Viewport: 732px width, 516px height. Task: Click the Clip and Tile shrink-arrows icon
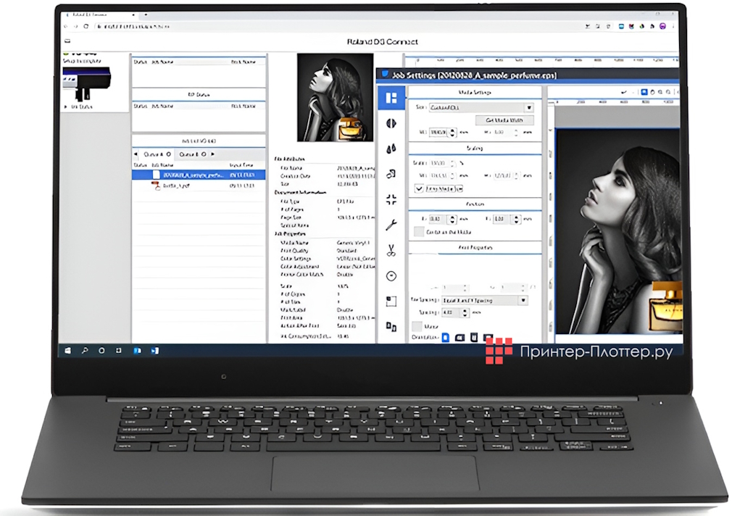click(391, 199)
